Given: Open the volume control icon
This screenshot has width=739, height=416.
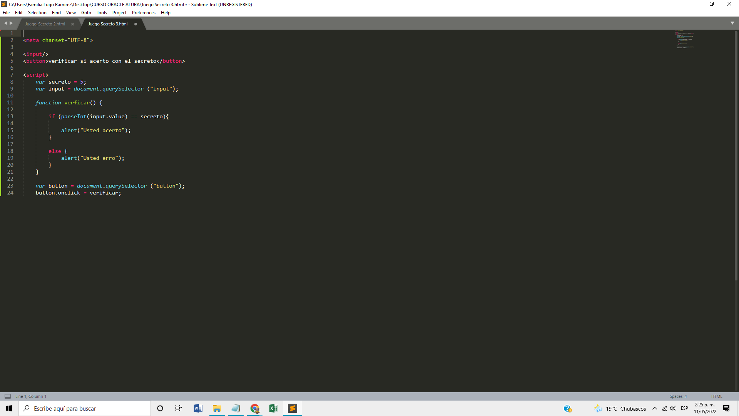Looking at the screenshot, I should pyautogui.click(x=673, y=408).
